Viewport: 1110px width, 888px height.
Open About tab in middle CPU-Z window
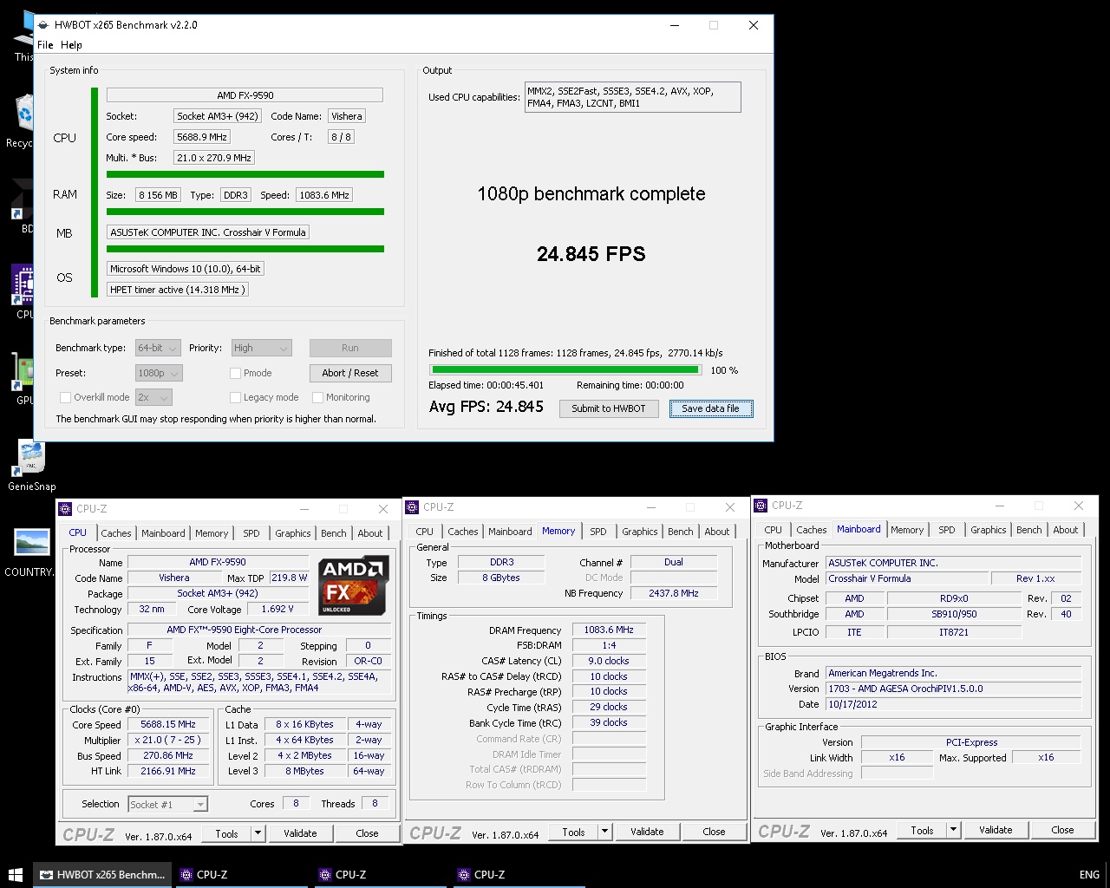(x=717, y=532)
